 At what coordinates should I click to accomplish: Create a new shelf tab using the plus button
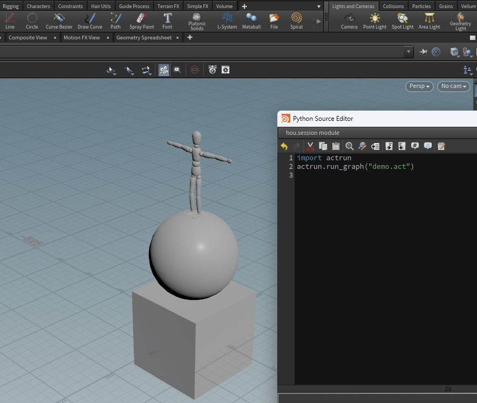pyautogui.click(x=245, y=6)
